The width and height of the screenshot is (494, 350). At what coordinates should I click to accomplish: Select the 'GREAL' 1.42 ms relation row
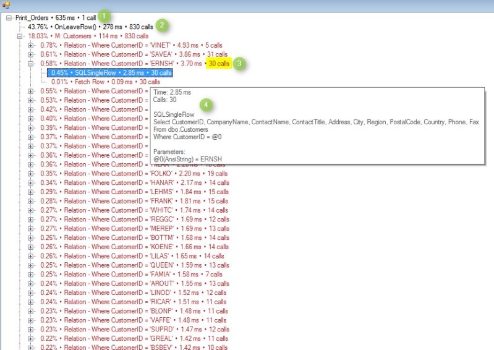(x=134, y=339)
